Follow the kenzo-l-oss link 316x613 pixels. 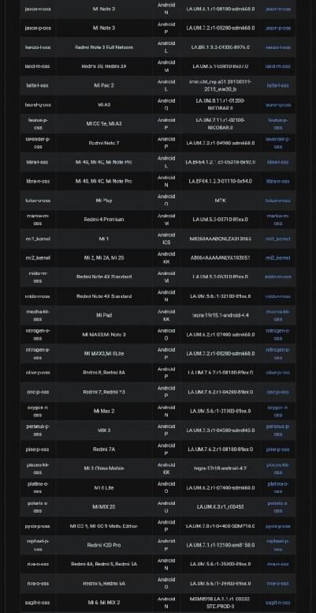[277, 47]
